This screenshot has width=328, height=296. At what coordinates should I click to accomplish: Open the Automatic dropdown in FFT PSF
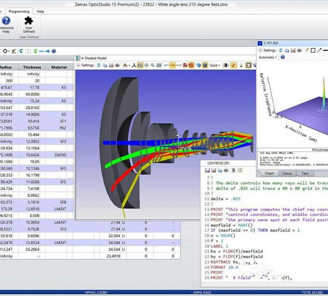[x=268, y=57]
